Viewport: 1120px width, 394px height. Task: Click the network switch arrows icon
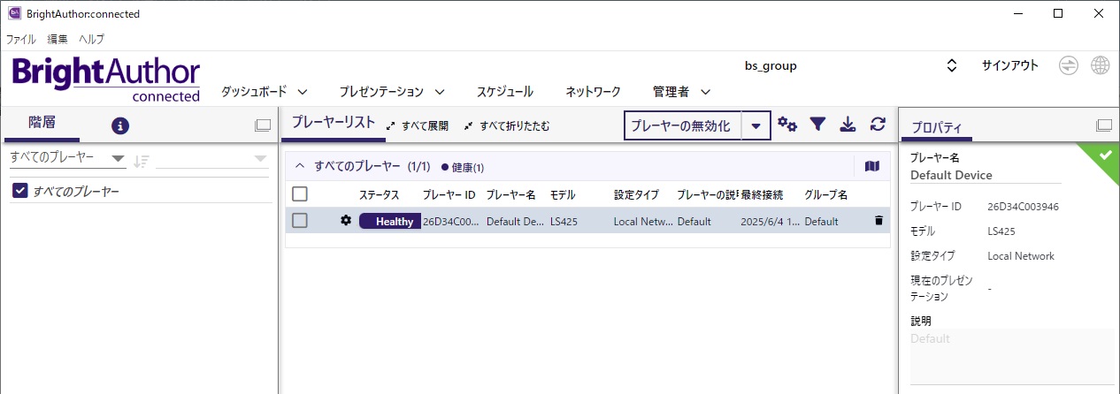(x=1069, y=65)
